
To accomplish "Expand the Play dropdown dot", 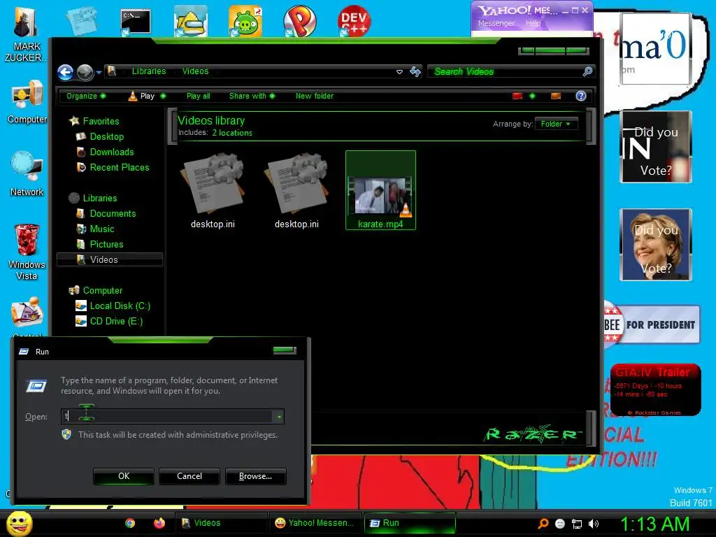I will pos(163,96).
